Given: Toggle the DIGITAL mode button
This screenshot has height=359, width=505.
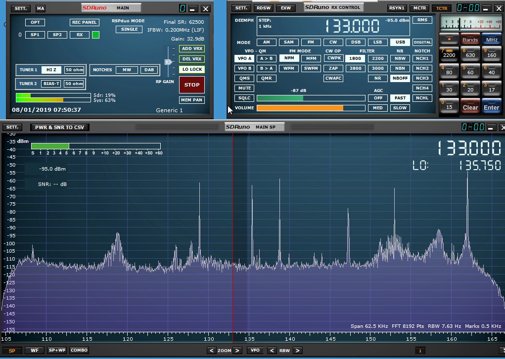Looking at the screenshot, I should (x=422, y=42).
